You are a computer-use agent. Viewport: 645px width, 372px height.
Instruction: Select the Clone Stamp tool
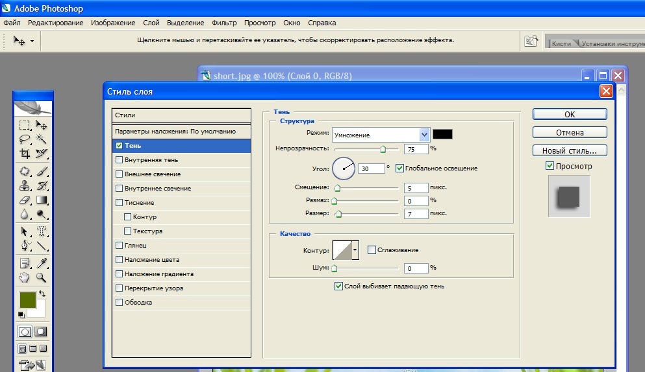pos(25,186)
